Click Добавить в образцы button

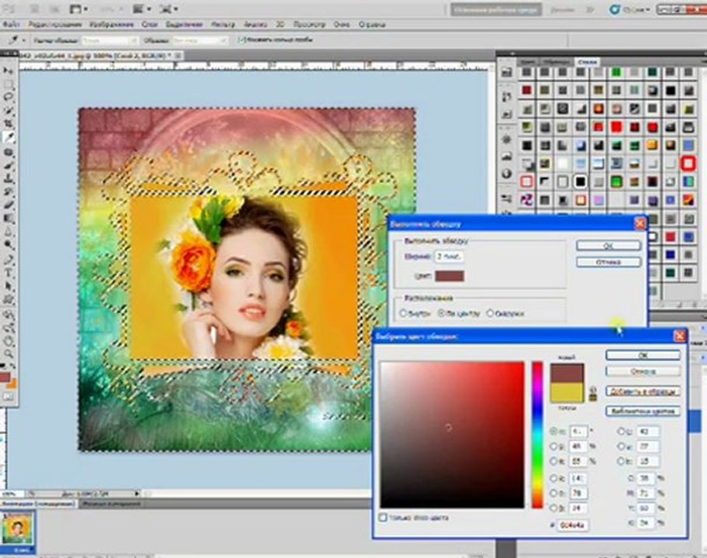coord(643,391)
